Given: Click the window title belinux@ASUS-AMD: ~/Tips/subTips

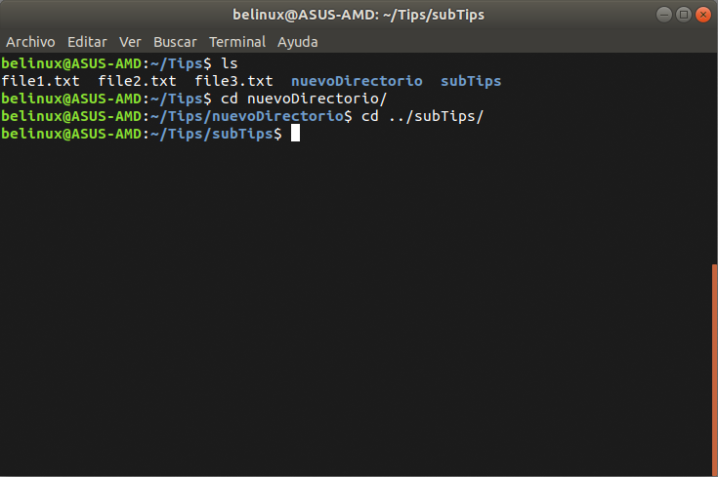Looking at the screenshot, I should tap(359, 15).
